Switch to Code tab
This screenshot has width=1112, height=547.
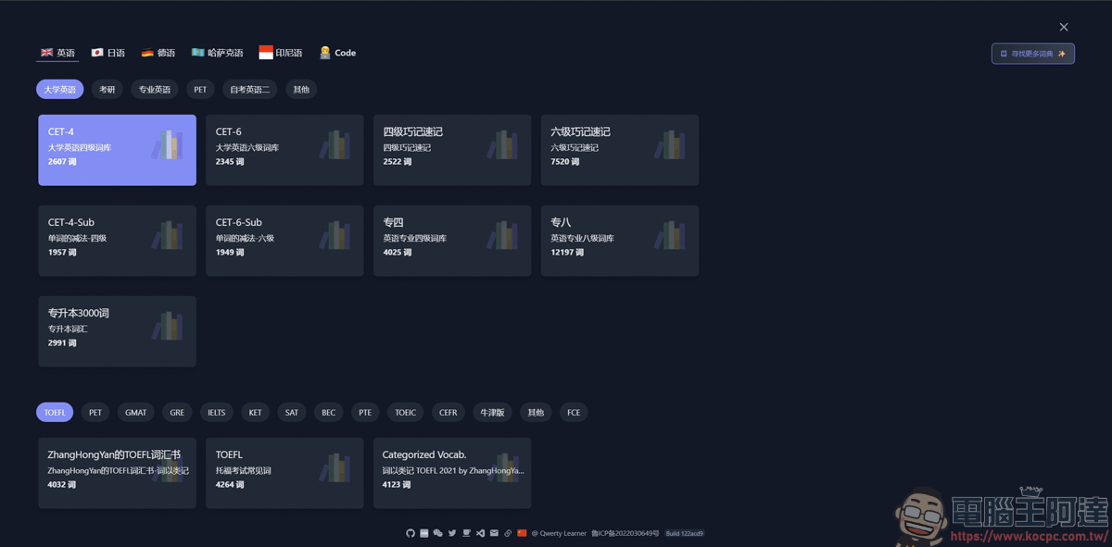pos(337,53)
